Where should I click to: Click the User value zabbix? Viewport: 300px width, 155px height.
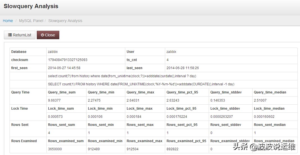pyautogui.click(x=171, y=52)
